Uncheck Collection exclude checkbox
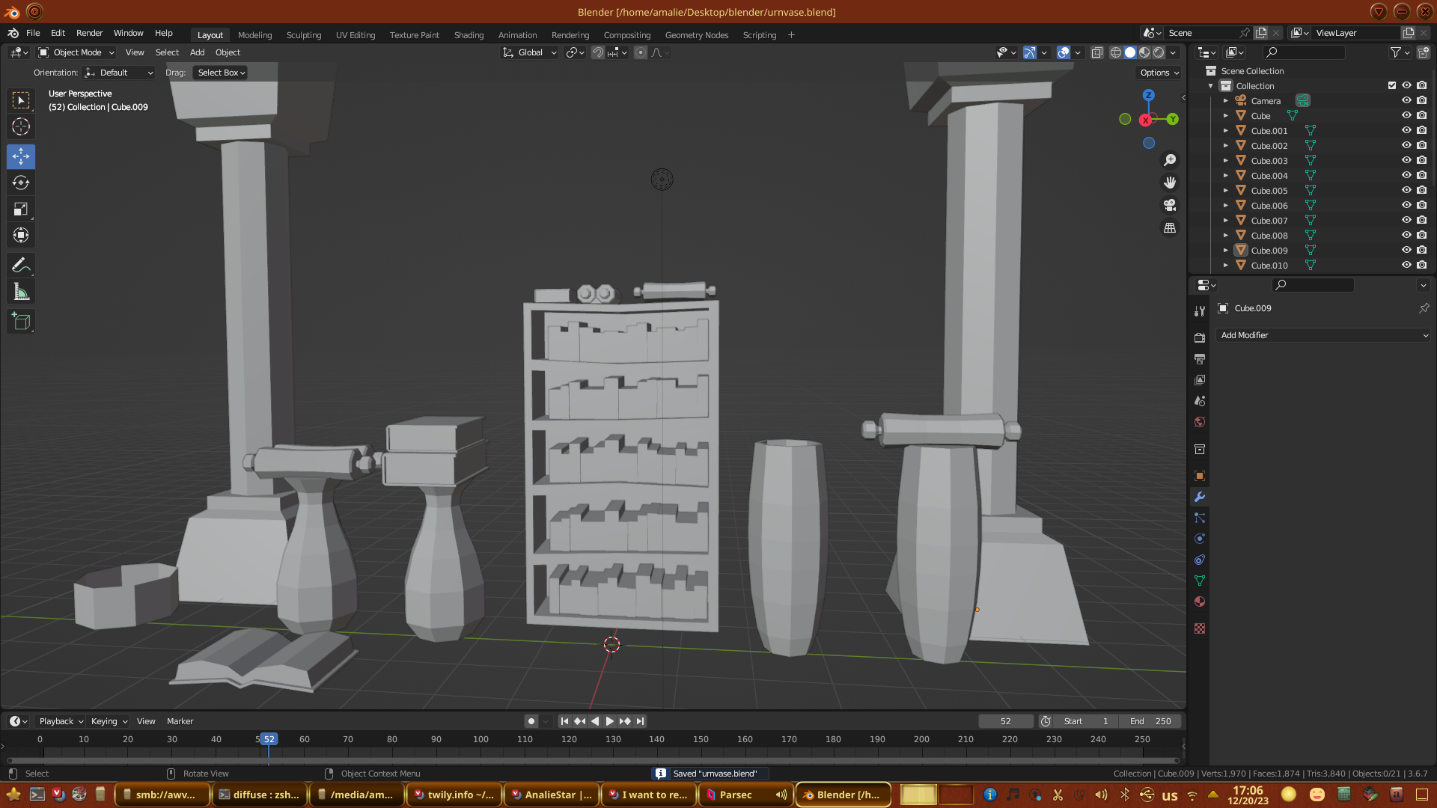The height and width of the screenshot is (808, 1437). 1392,85
